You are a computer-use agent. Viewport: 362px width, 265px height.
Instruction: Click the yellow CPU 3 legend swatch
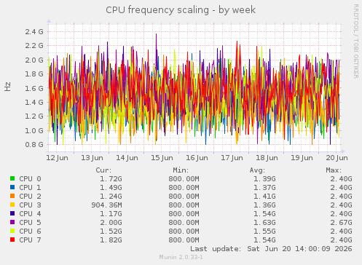12,205
